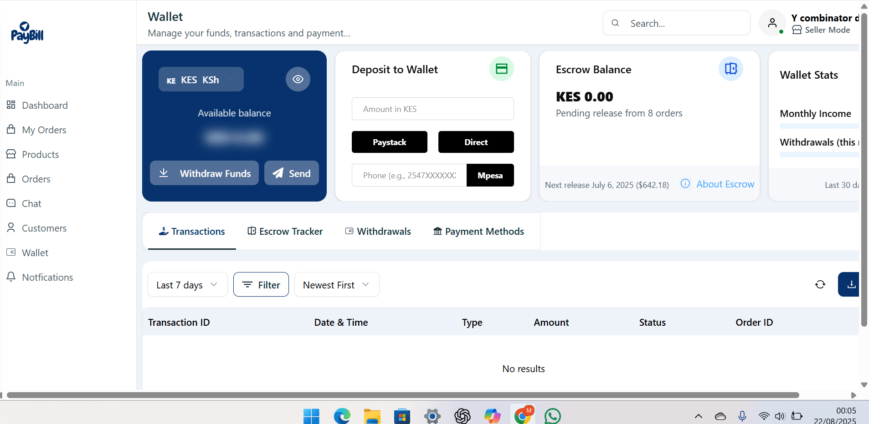869x424 pixels.
Task: Click the Order ID column header
Action: click(754, 322)
